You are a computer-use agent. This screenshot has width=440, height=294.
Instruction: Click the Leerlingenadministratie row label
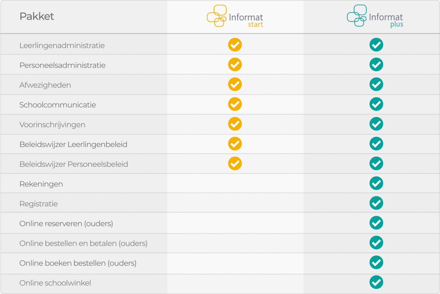[x=62, y=45]
